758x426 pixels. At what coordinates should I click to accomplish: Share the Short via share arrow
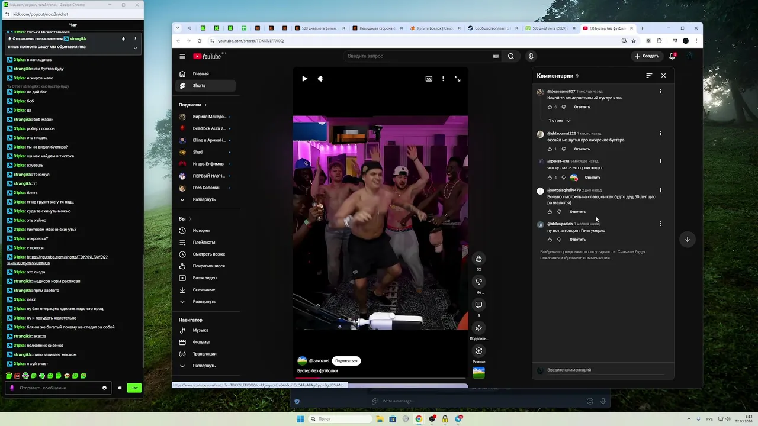point(478,328)
